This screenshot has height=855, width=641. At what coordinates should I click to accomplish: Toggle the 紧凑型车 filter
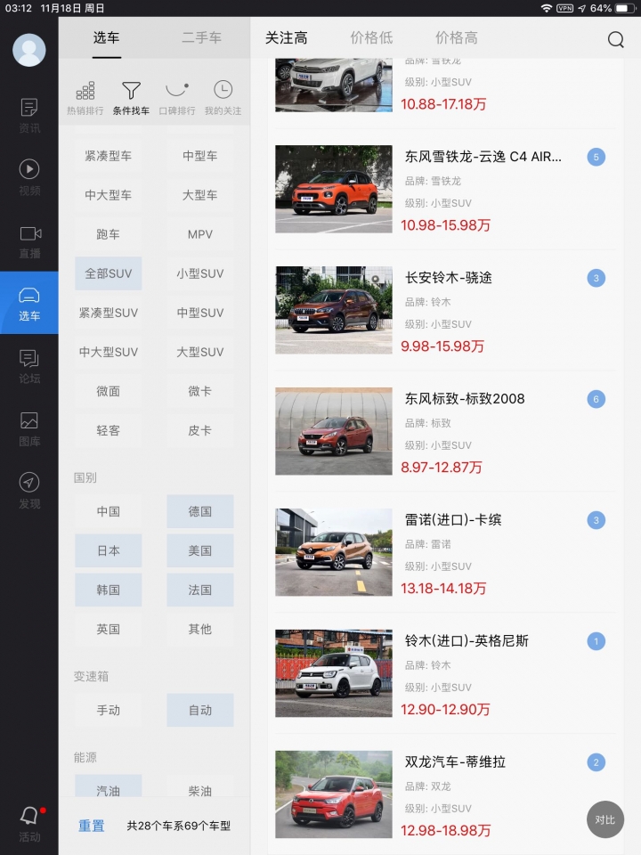tap(109, 156)
